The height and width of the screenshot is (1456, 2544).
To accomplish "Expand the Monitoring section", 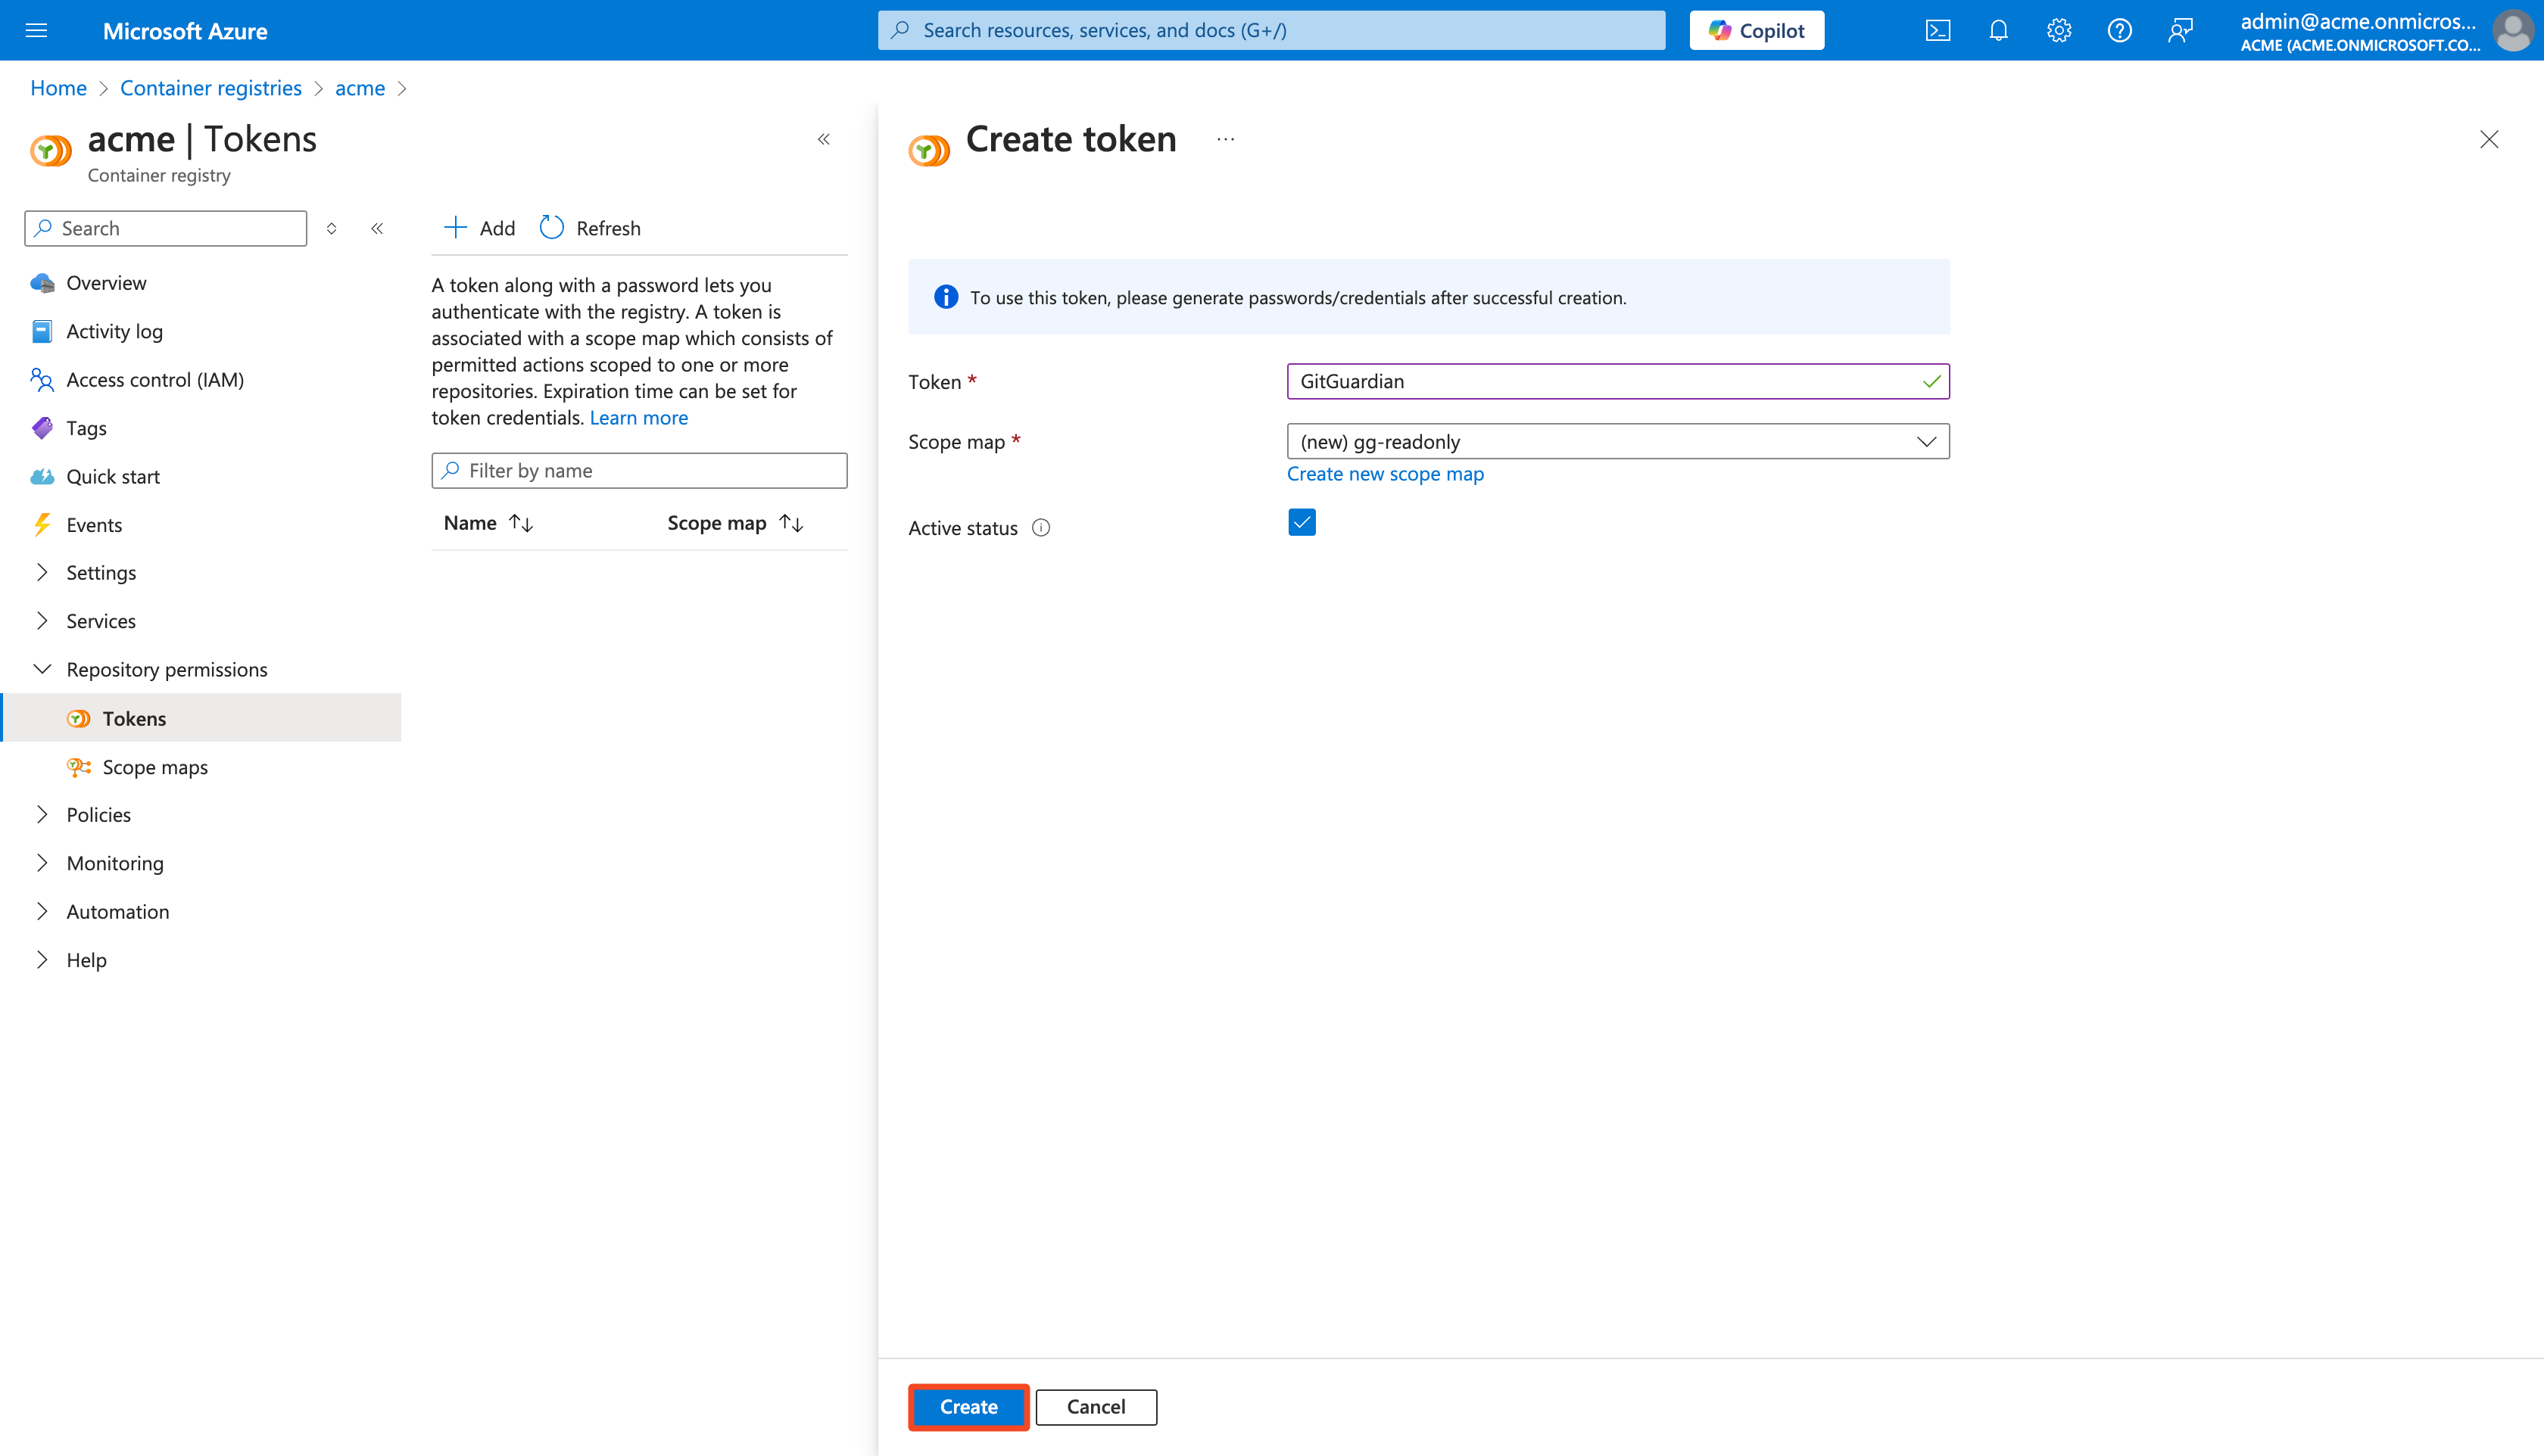I will pyautogui.click(x=42, y=863).
